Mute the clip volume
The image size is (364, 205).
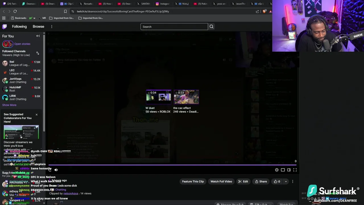(x=56, y=170)
